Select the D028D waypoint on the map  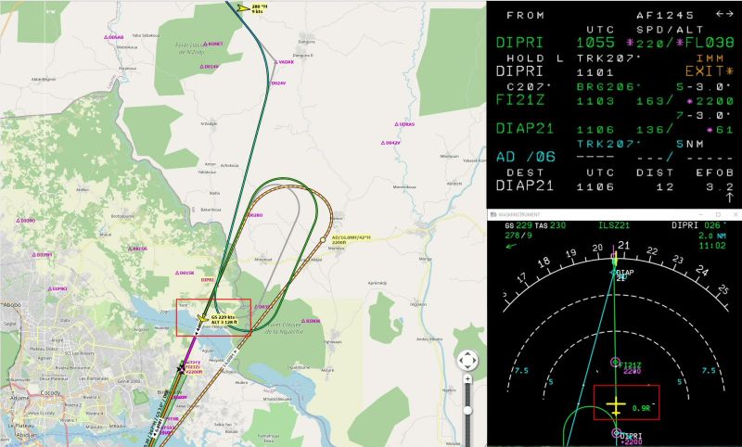pos(255,215)
